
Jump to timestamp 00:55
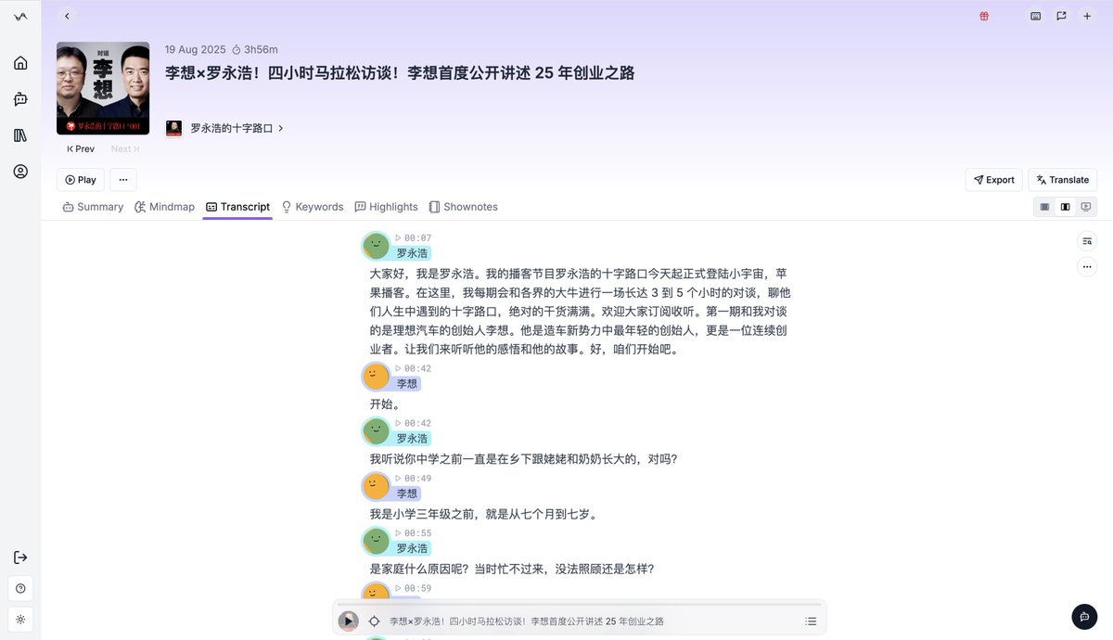pyautogui.click(x=413, y=533)
